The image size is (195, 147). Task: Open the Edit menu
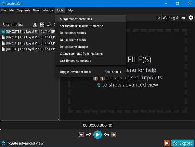coord(11,10)
